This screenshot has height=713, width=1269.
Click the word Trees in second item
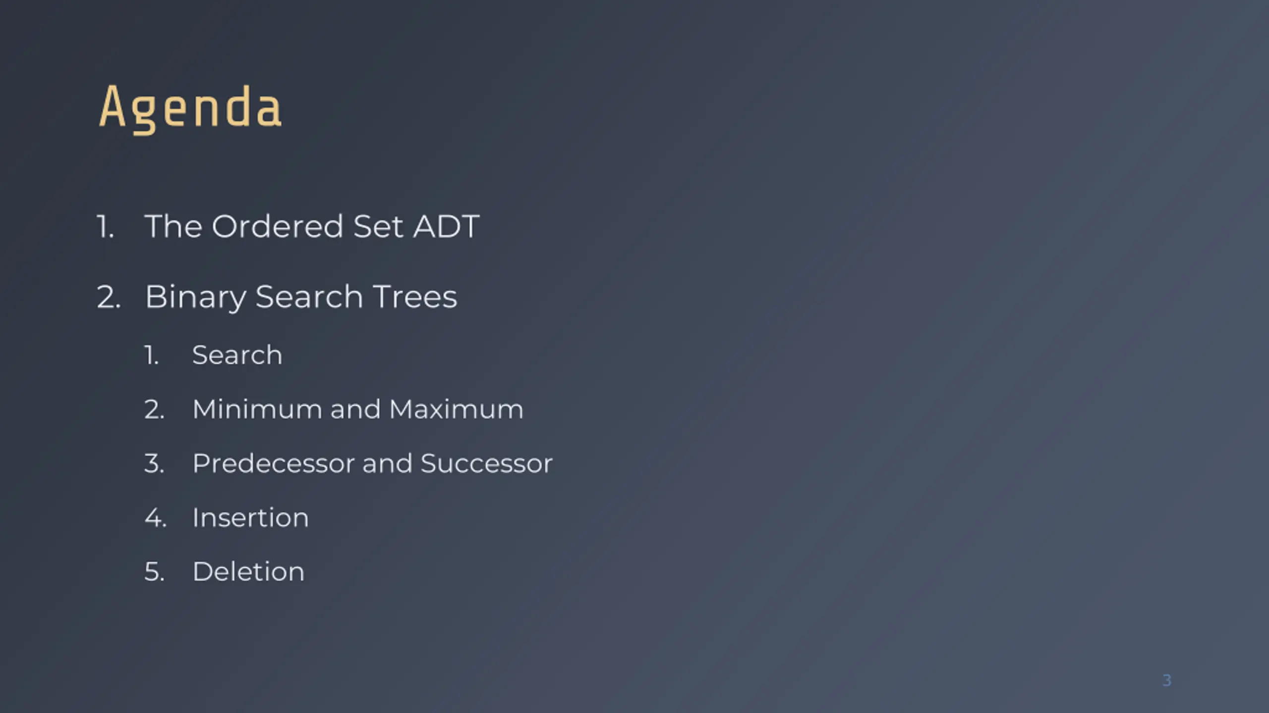coord(414,297)
